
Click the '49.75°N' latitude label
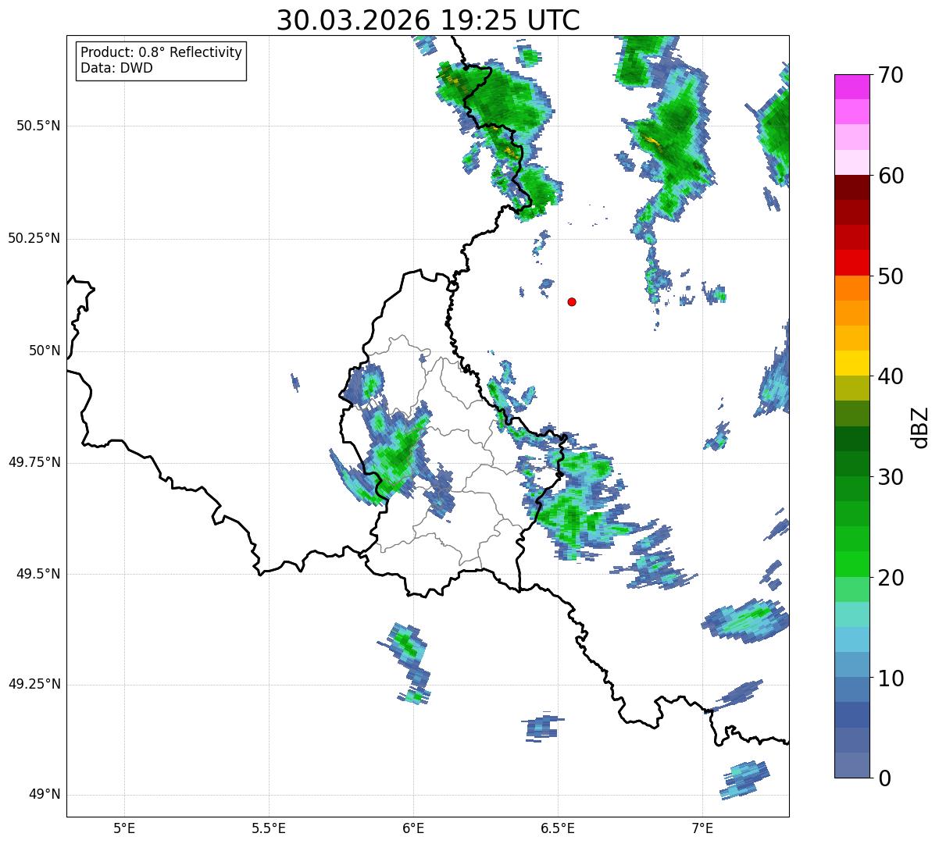click(x=34, y=462)
